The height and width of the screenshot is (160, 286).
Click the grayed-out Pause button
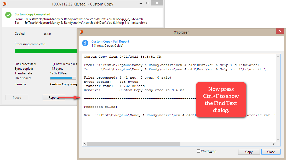point(17,98)
